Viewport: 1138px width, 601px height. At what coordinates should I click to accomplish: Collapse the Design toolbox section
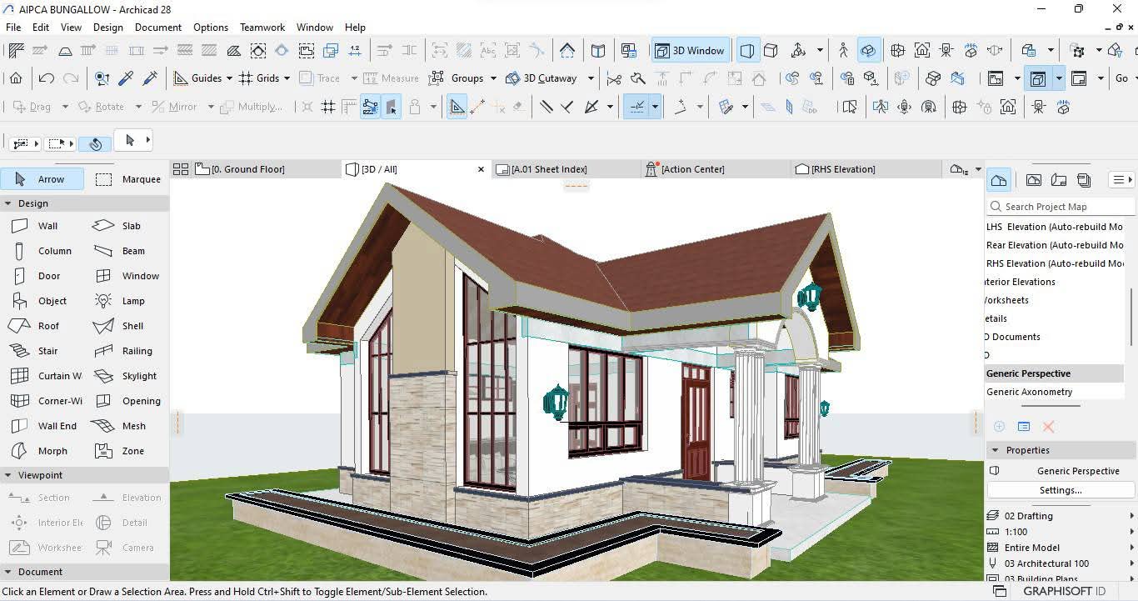tap(8, 203)
